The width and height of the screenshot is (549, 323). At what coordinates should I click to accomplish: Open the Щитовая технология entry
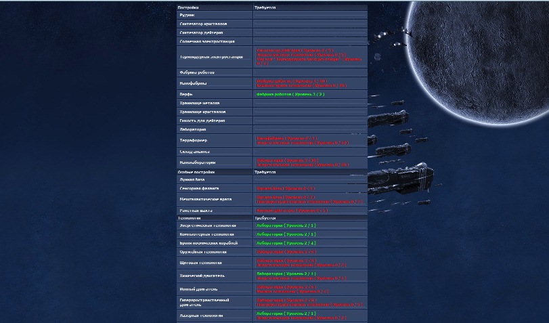pyautogui.click(x=202, y=263)
